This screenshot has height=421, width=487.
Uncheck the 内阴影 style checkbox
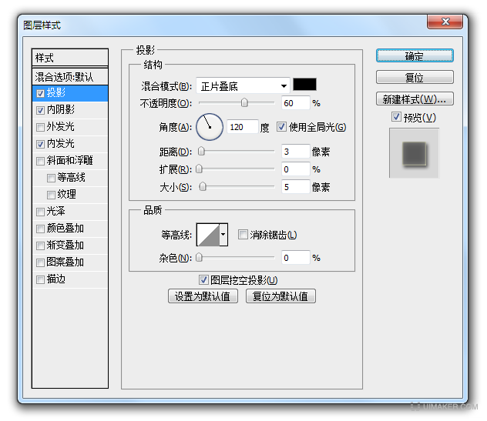pos(40,110)
